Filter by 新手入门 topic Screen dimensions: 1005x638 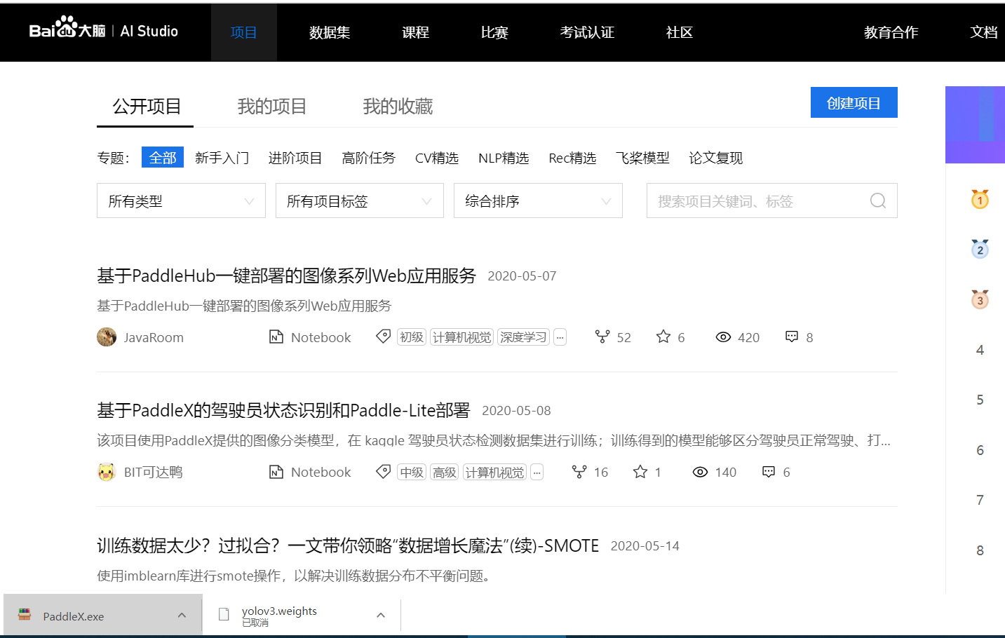pos(222,158)
